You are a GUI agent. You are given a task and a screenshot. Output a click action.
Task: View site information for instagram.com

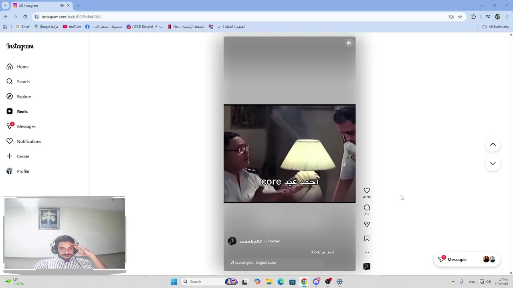pyautogui.click(x=36, y=17)
